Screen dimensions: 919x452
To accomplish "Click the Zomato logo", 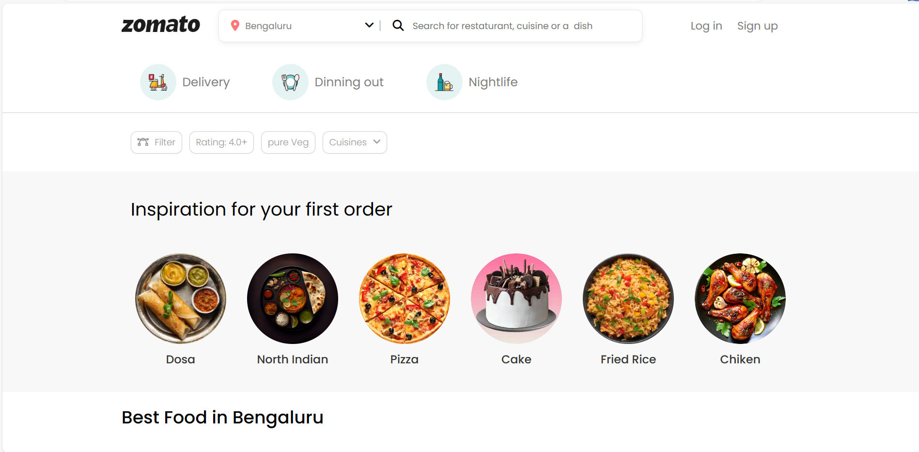I will (x=160, y=25).
